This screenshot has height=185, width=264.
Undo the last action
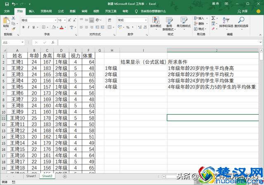(14, 4)
